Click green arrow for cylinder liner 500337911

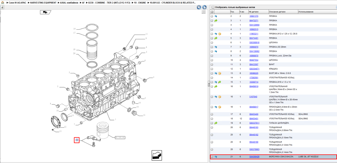[216, 123]
